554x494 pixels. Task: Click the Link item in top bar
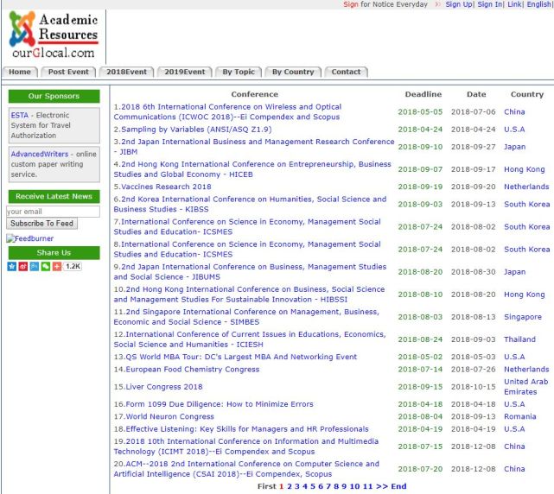pyautogui.click(x=514, y=4)
